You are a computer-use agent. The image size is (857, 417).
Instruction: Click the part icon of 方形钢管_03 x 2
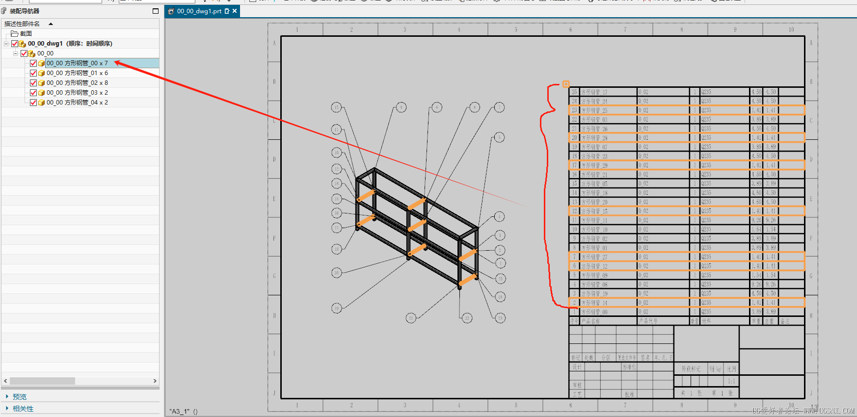click(x=41, y=93)
